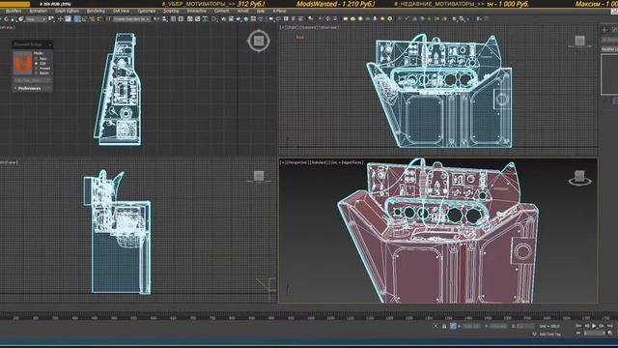The width and height of the screenshot is (618, 348).
Task: Toggle the selection lock padlock icon
Action: [x=444, y=327]
